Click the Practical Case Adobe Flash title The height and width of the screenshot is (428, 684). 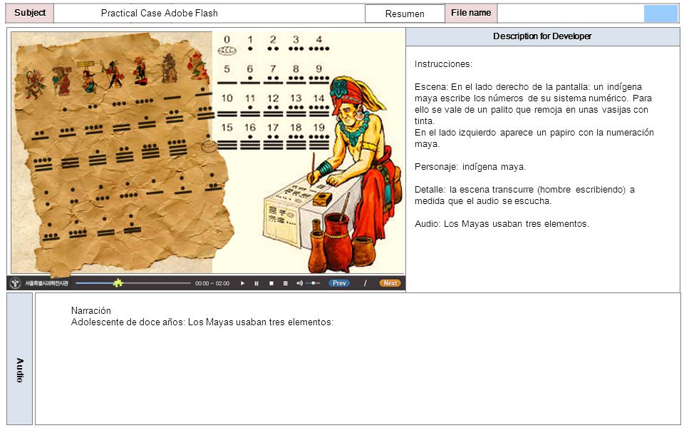[x=159, y=13]
